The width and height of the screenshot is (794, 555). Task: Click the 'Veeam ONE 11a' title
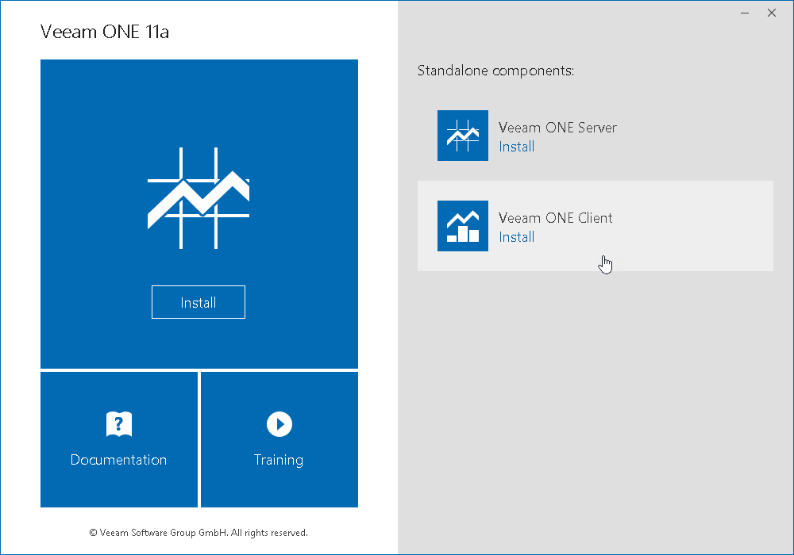coord(104,32)
